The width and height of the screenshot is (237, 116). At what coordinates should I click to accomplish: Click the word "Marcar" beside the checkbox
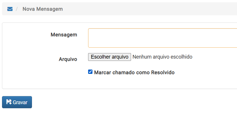click(x=103, y=72)
